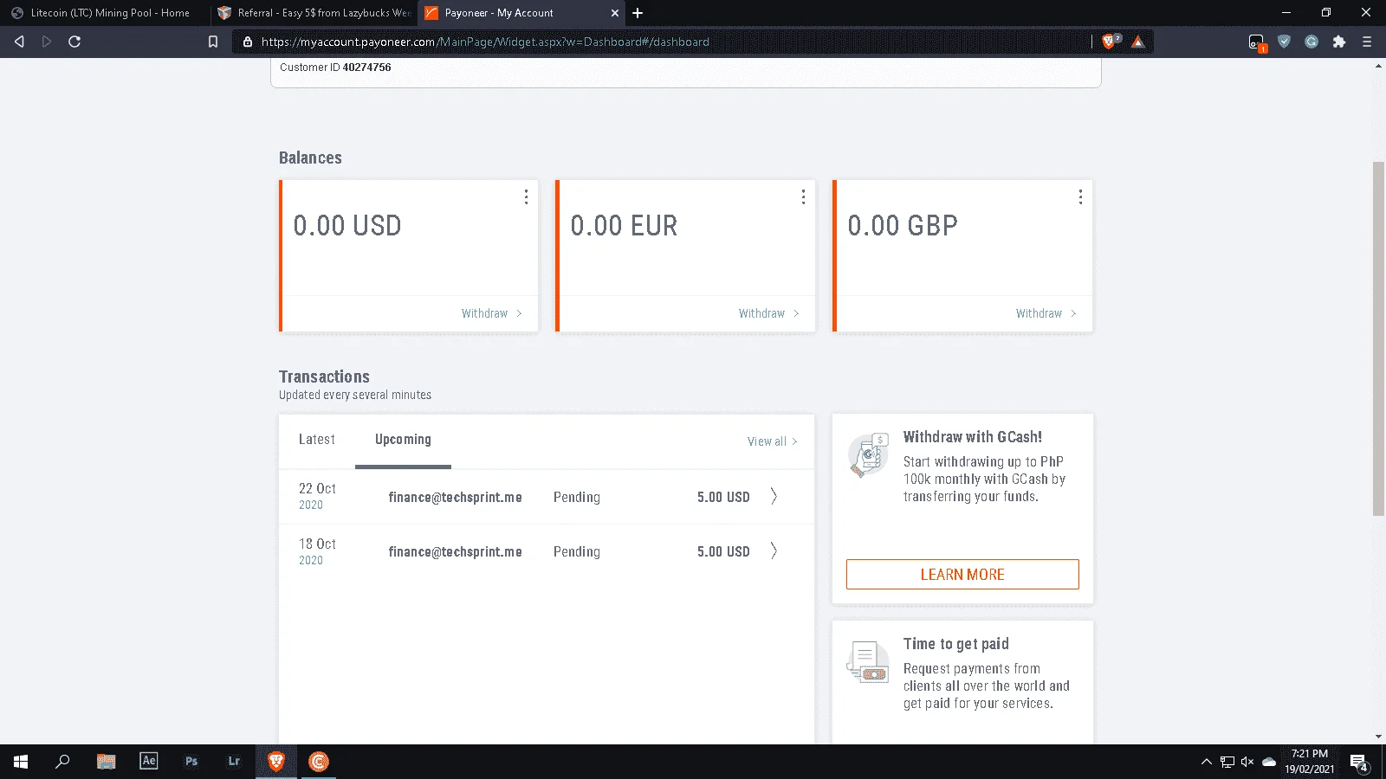Expand the 22 Oct 2020 transaction details

774,496
